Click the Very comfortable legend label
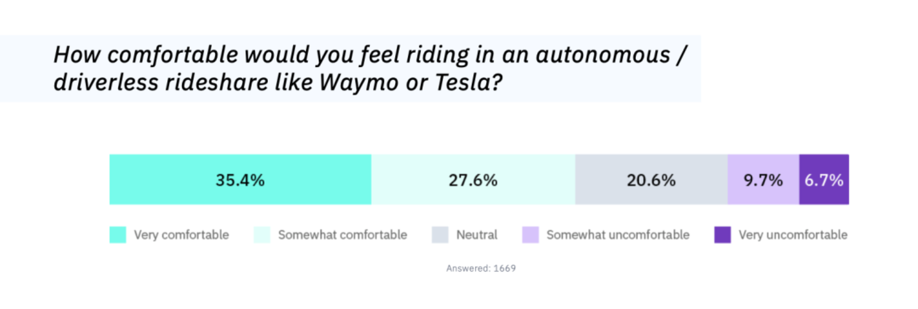The image size is (918, 309). tap(181, 235)
